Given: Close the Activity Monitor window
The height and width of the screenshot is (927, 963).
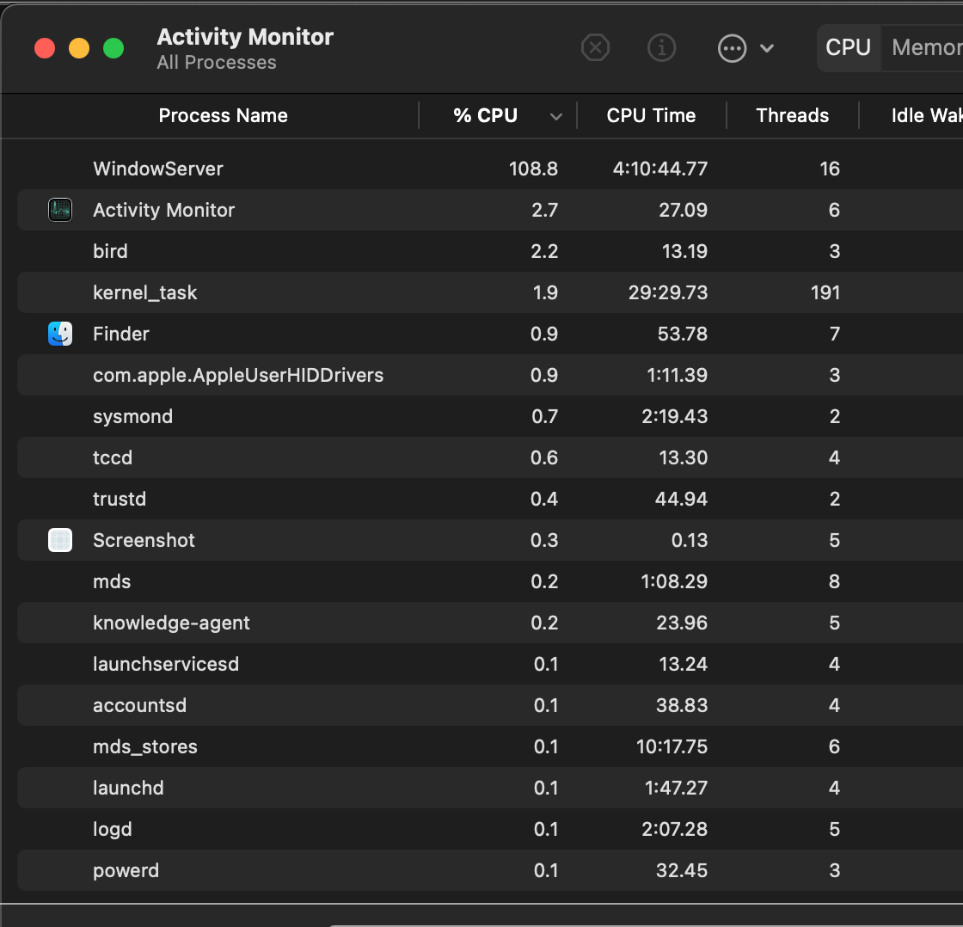Looking at the screenshot, I should [x=45, y=48].
